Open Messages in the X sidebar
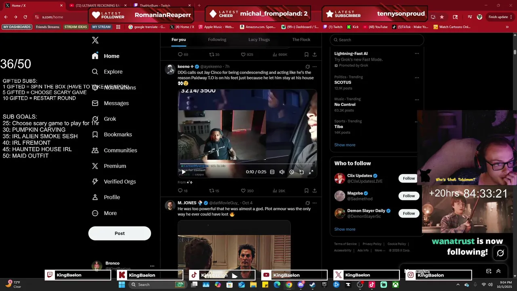The image size is (517, 291). (x=110, y=103)
